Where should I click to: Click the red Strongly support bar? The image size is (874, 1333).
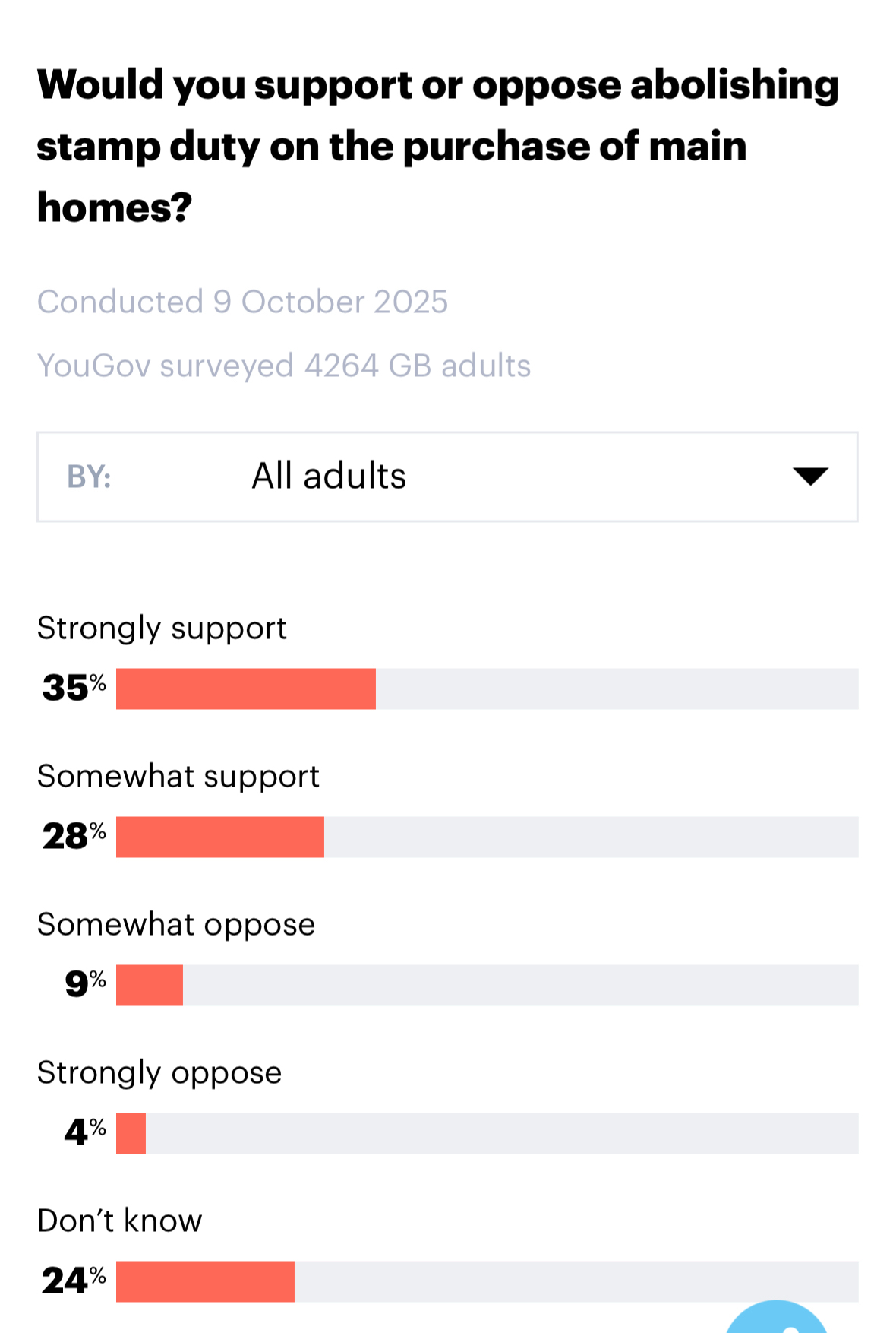[x=246, y=689]
